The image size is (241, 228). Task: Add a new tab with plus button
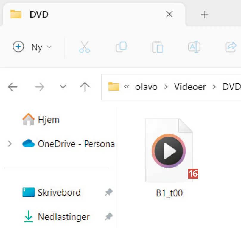pyautogui.click(x=204, y=15)
